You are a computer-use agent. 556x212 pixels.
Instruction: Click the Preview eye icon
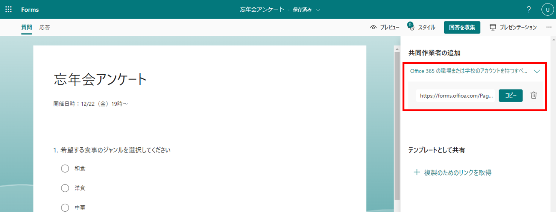click(374, 27)
